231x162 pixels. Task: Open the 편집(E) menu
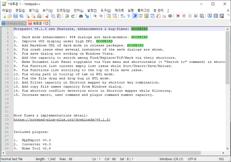pos(20,10)
